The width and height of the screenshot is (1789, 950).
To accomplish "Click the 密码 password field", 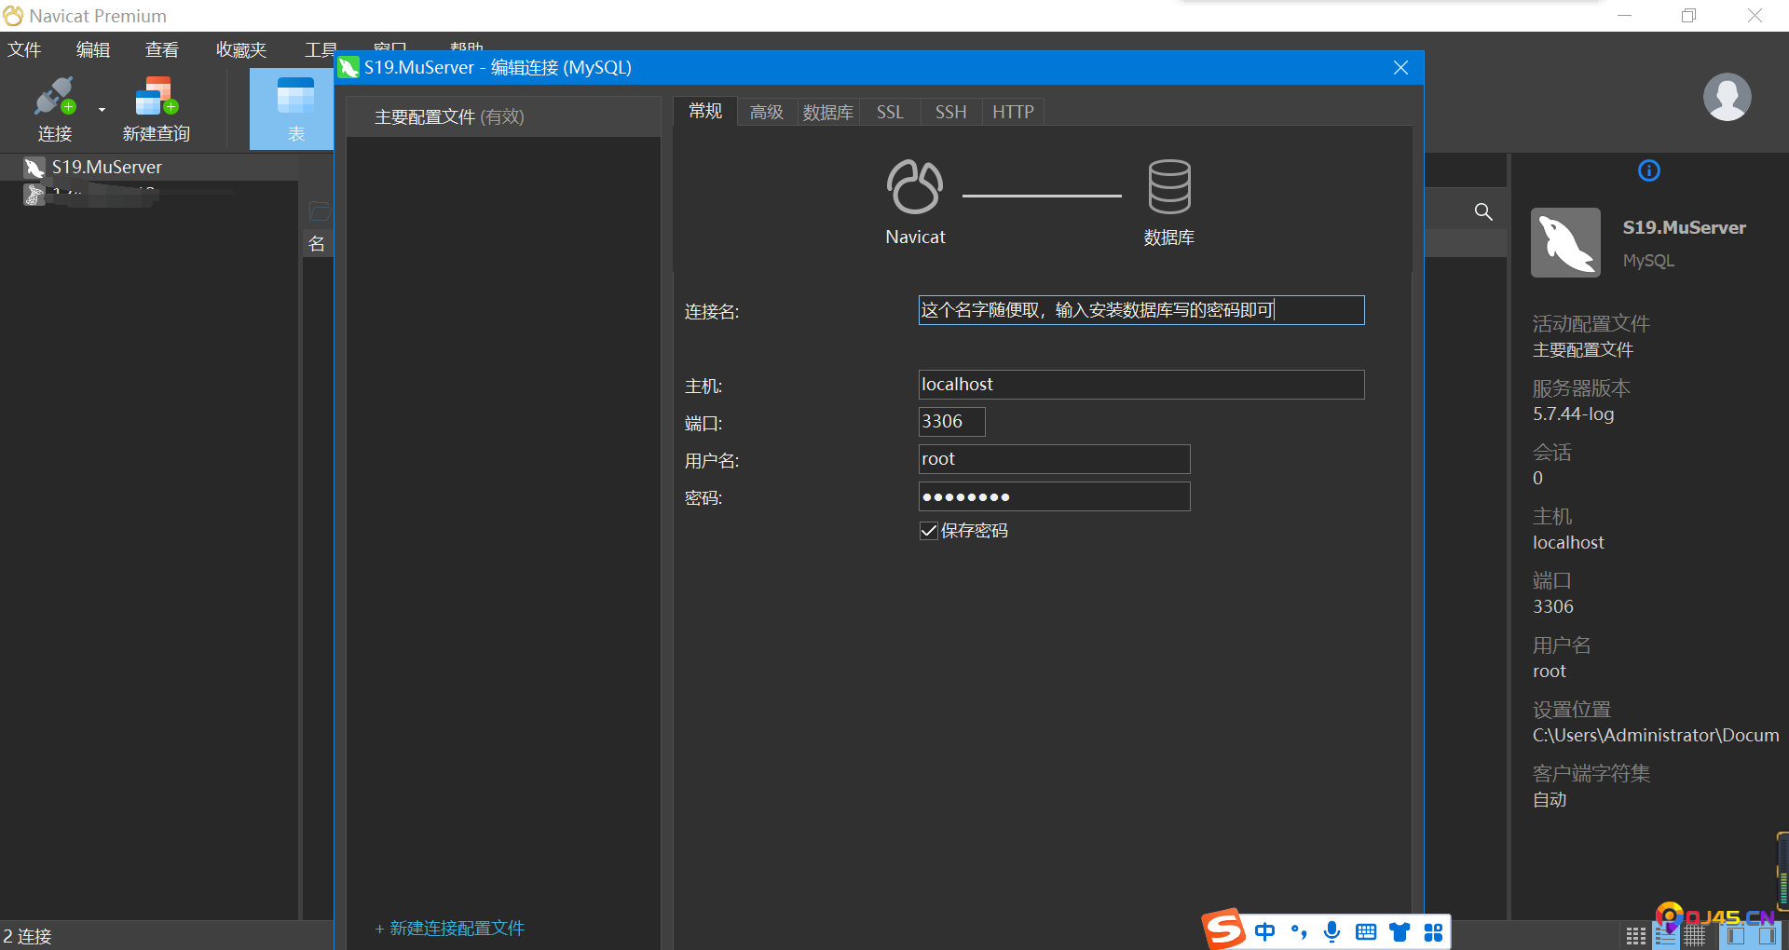I will coord(1054,496).
